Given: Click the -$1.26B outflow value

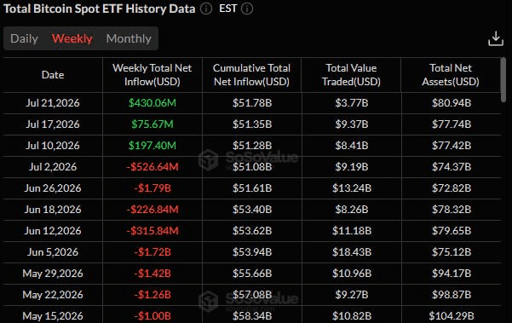Looking at the screenshot, I should coord(152,295).
